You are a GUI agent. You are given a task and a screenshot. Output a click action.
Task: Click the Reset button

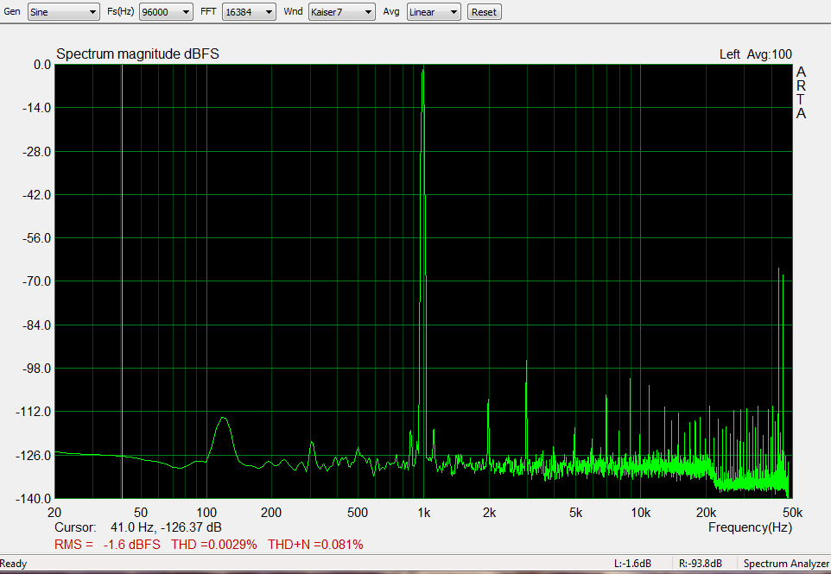click(484, 11)
